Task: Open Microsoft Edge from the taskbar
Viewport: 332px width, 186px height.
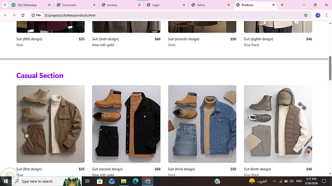Action: [135, 181]
